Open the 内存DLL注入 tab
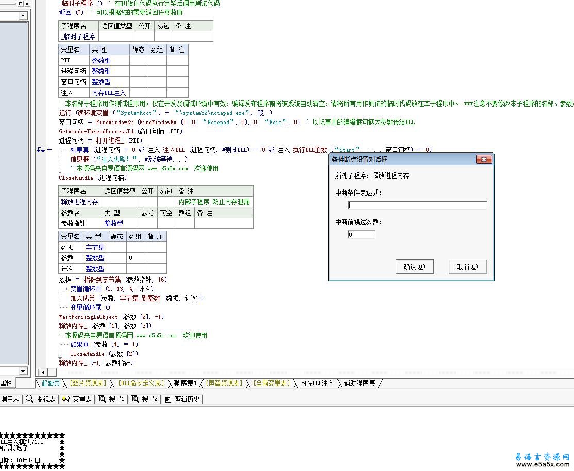The width and height of the screenshot is (574, 471). pyautogui.click(x=317, y=383)
